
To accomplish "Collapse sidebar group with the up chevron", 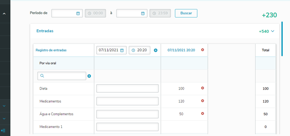I will click(x=4, y=13).
